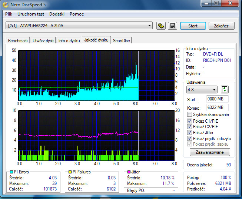This screenshot has width=242, height=199.
Task: Toggle Pokaż C2/PIF checkbox
Action: click(189, 127)
